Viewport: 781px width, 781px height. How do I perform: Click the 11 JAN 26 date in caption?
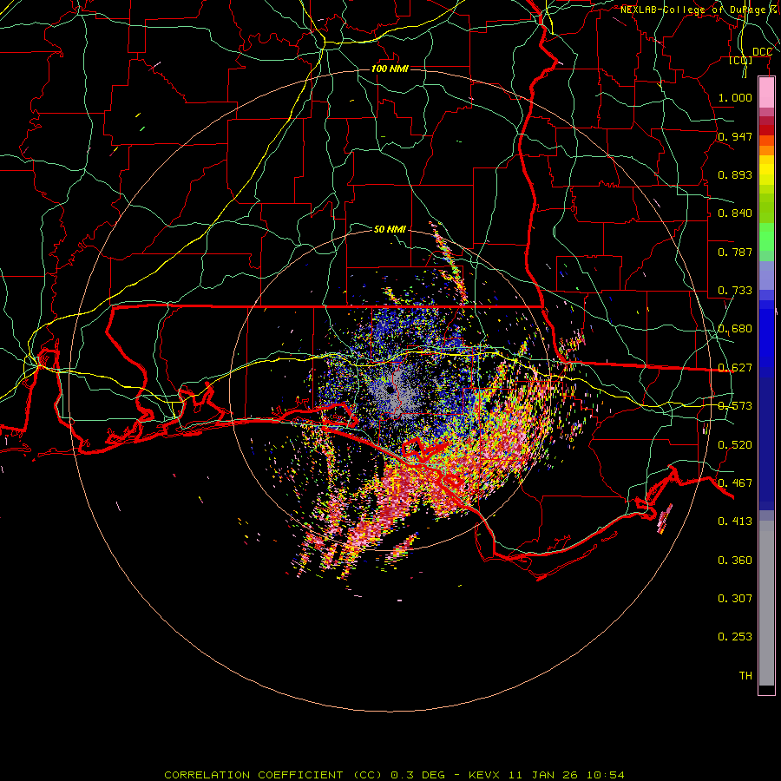point(544,775)
